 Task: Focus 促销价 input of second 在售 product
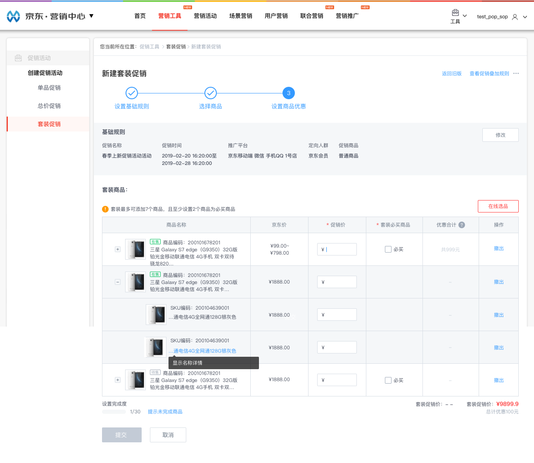pos(337,282)
